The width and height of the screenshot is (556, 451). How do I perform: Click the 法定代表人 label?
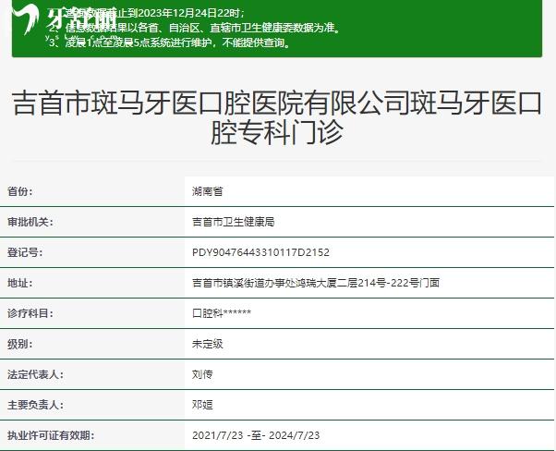pos(35,374)
